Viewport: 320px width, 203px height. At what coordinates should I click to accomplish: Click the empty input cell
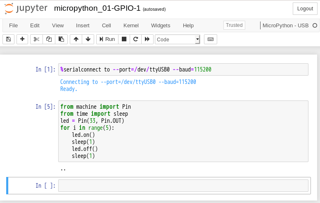pyautogui.click(x=183, y=186)
